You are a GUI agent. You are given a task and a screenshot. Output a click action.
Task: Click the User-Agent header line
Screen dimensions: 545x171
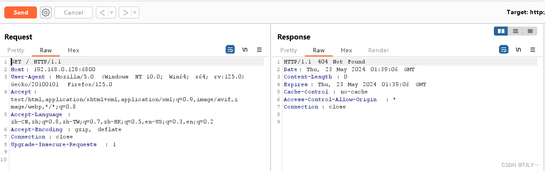click(x=128, y=81)
